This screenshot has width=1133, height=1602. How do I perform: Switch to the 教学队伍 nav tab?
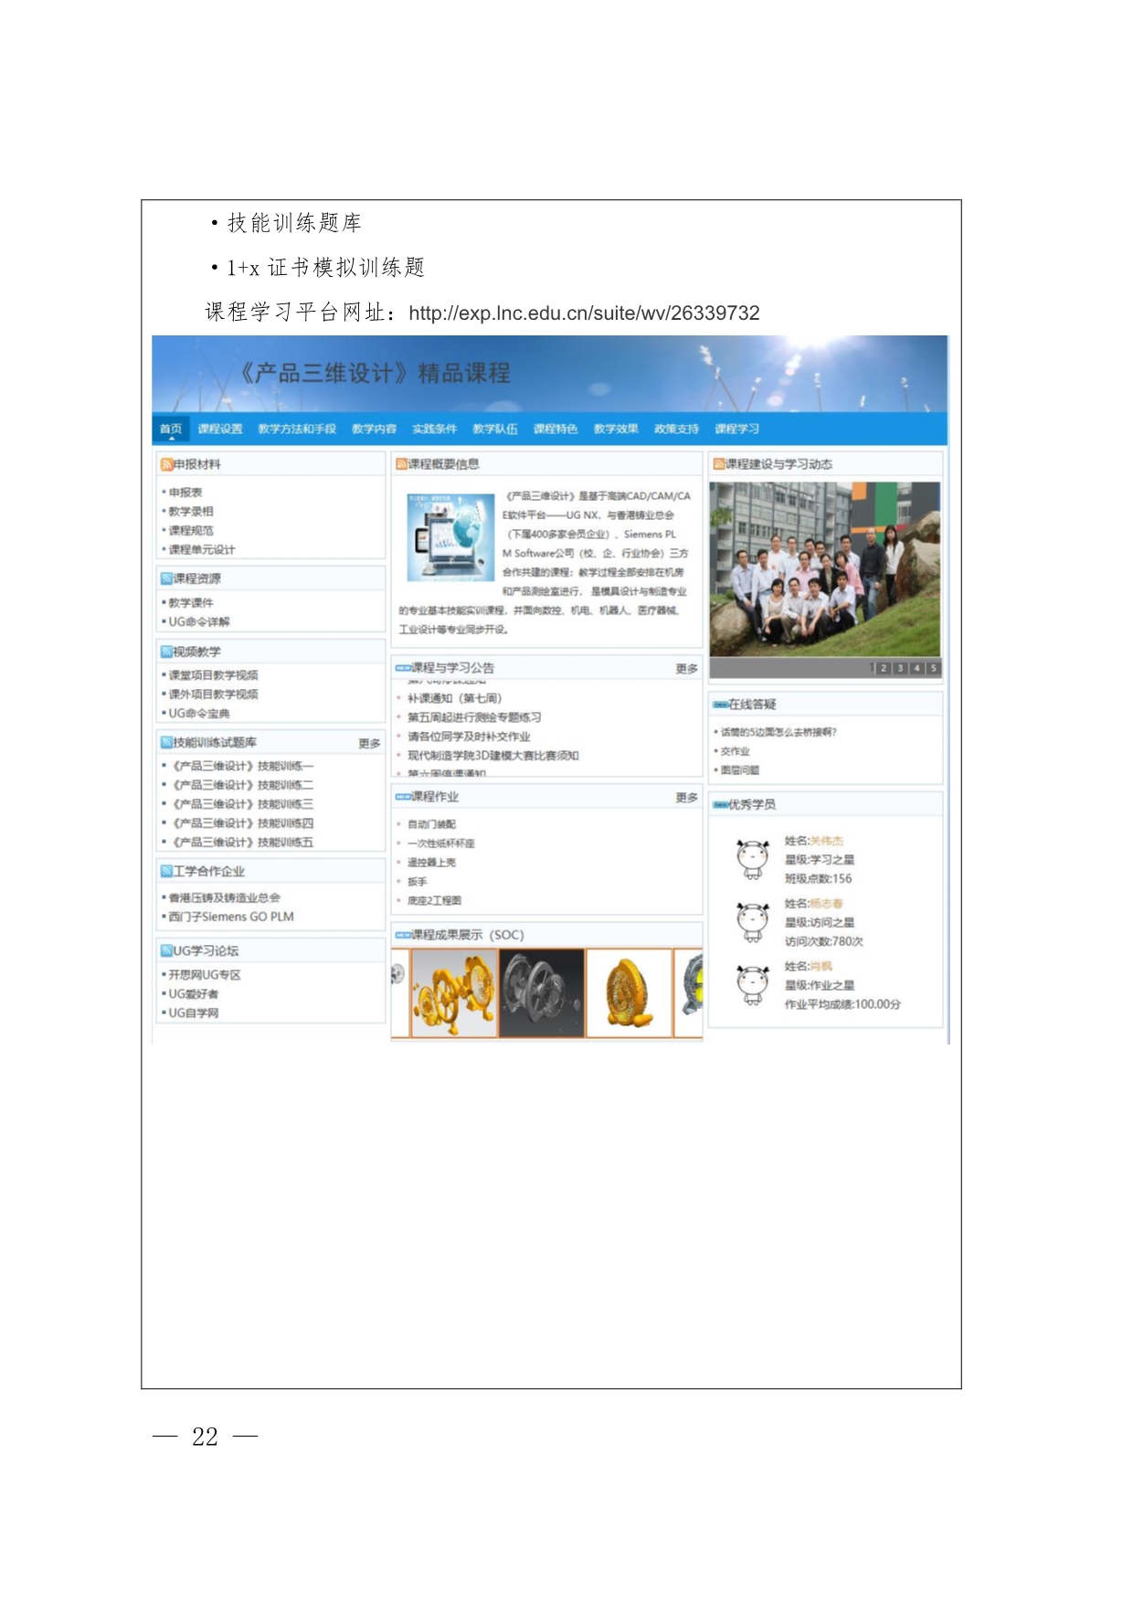click(494, 429)
